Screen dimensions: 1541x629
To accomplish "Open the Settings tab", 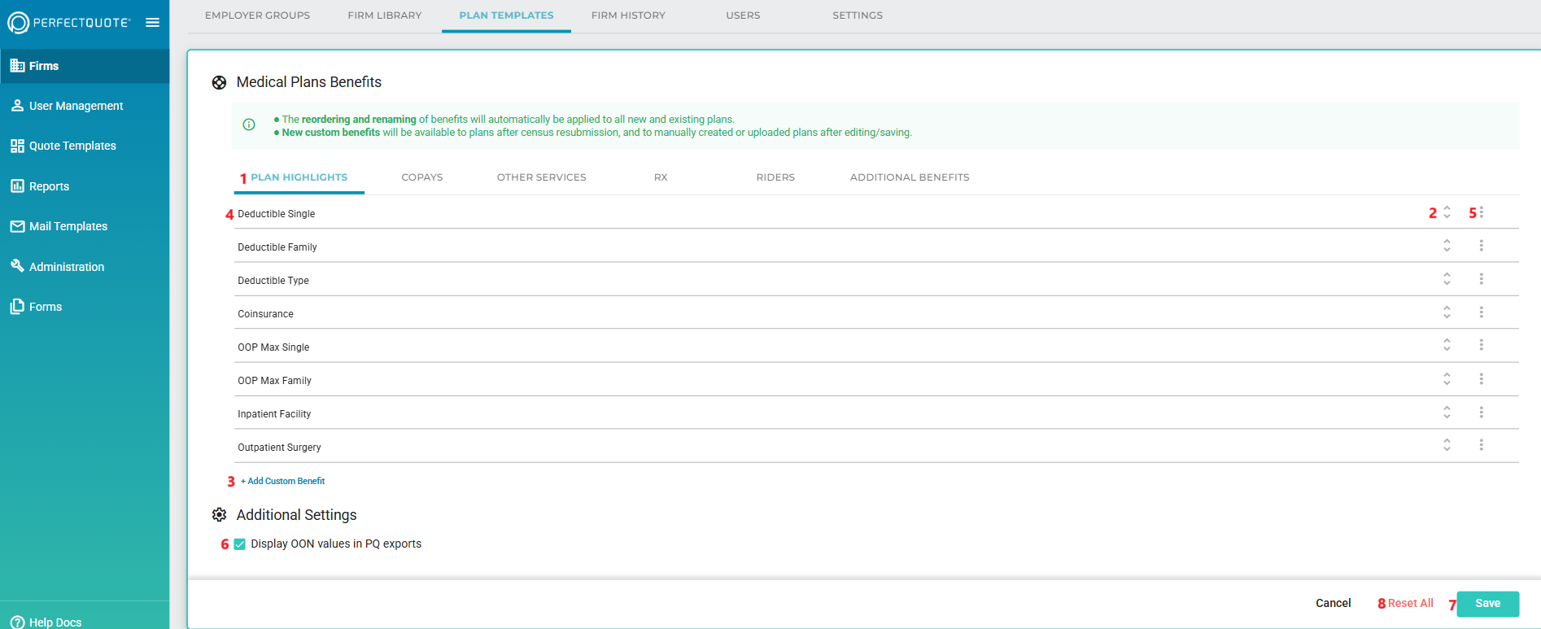I will point(858,15).
